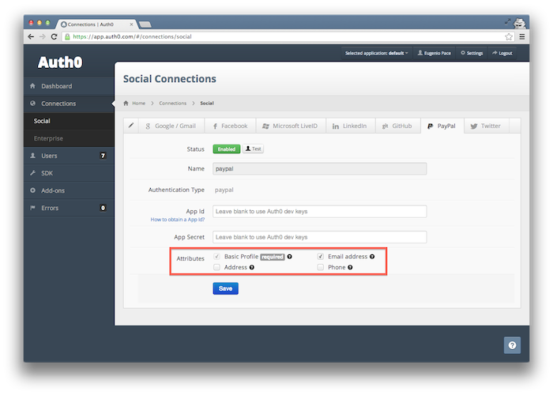
Task: Open a new browser tab
Action: (145, 24)
